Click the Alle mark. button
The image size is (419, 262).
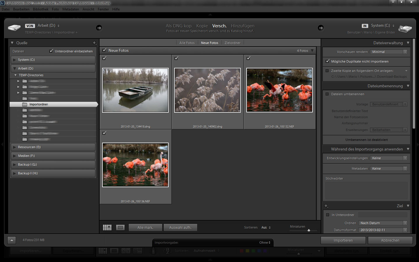(145, 227)
